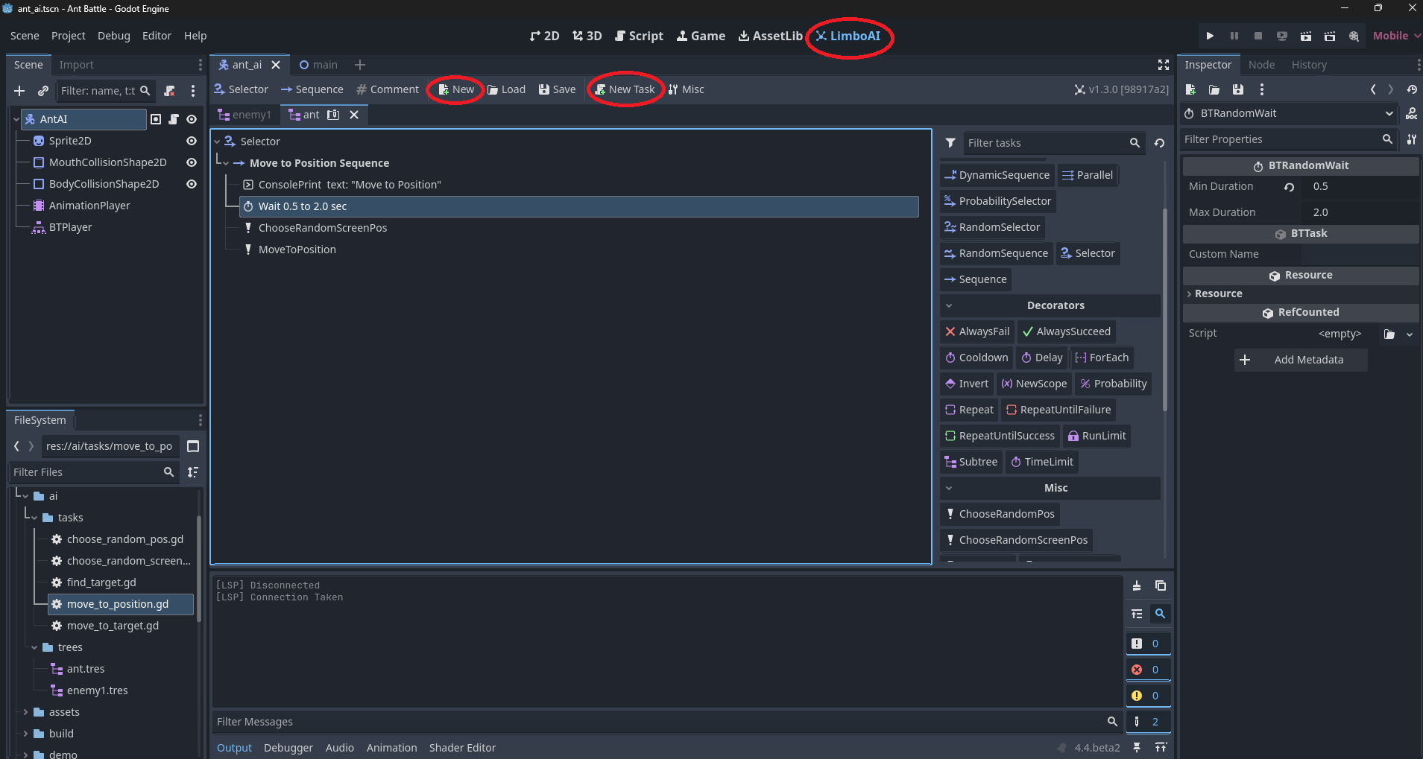Revert Min Duration to default

coord(1289,187)
